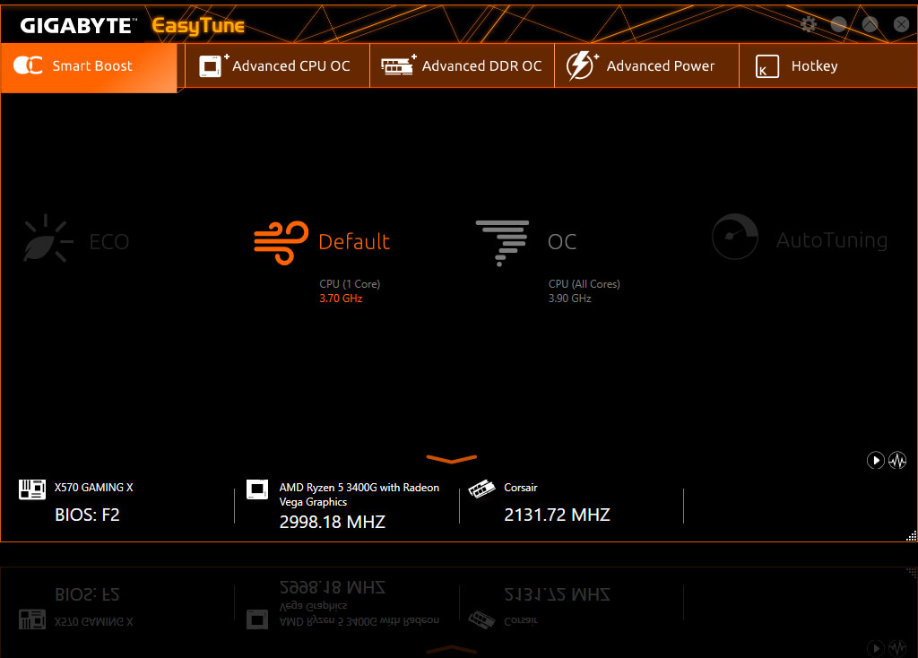The height and width of the screenshot is (658, 918).
Task: Select the OC mode label
Action: (562, 242)
